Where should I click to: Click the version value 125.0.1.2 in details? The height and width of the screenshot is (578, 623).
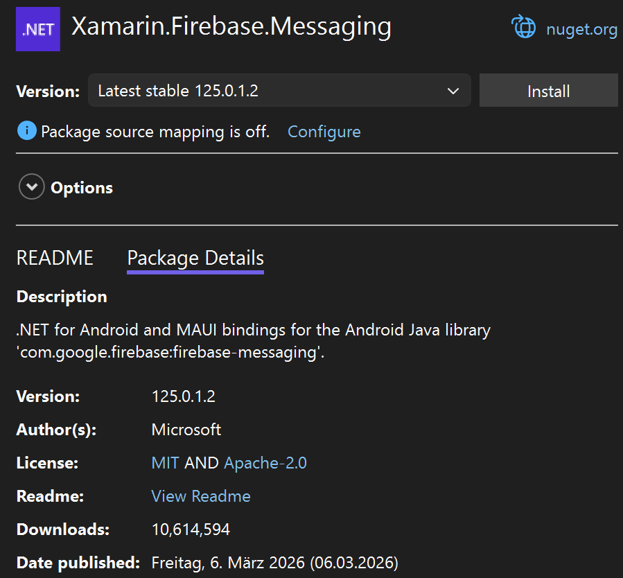pos(184,396)
